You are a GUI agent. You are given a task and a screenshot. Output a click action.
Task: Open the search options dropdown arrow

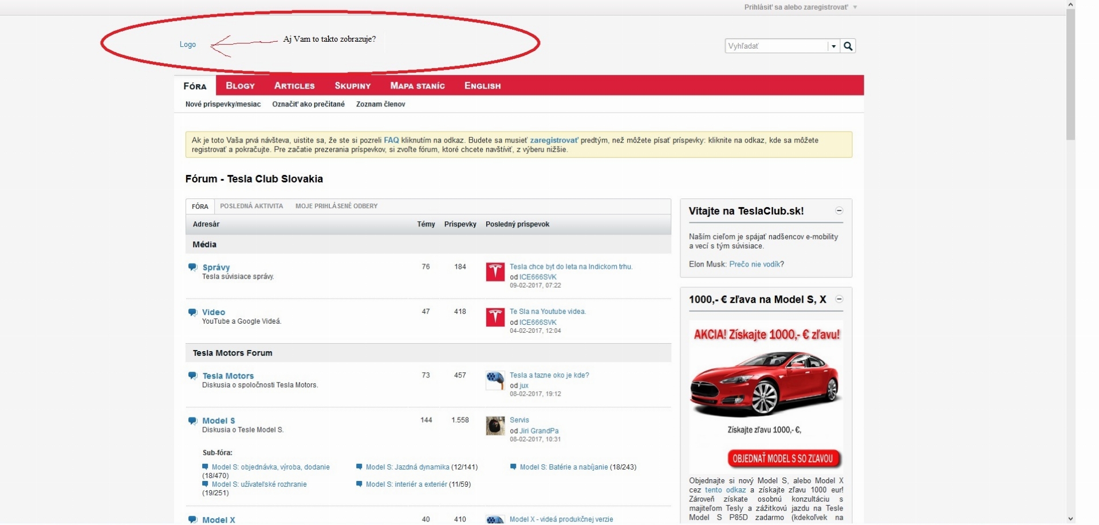834,46
